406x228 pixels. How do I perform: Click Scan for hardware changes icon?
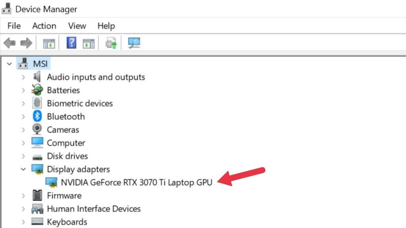point(134,43)
